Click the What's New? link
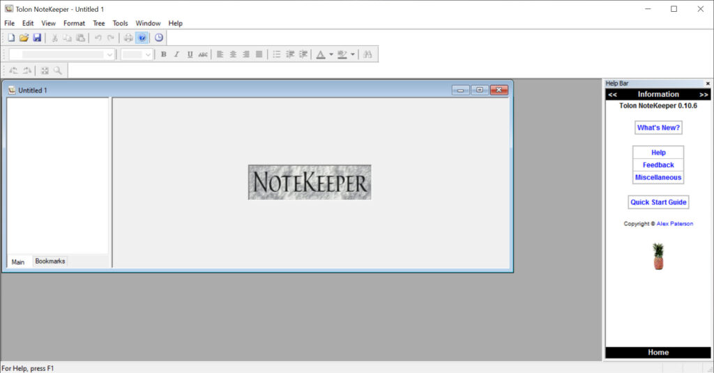Screen dimensions: 714x373 (x=658, y=128)
